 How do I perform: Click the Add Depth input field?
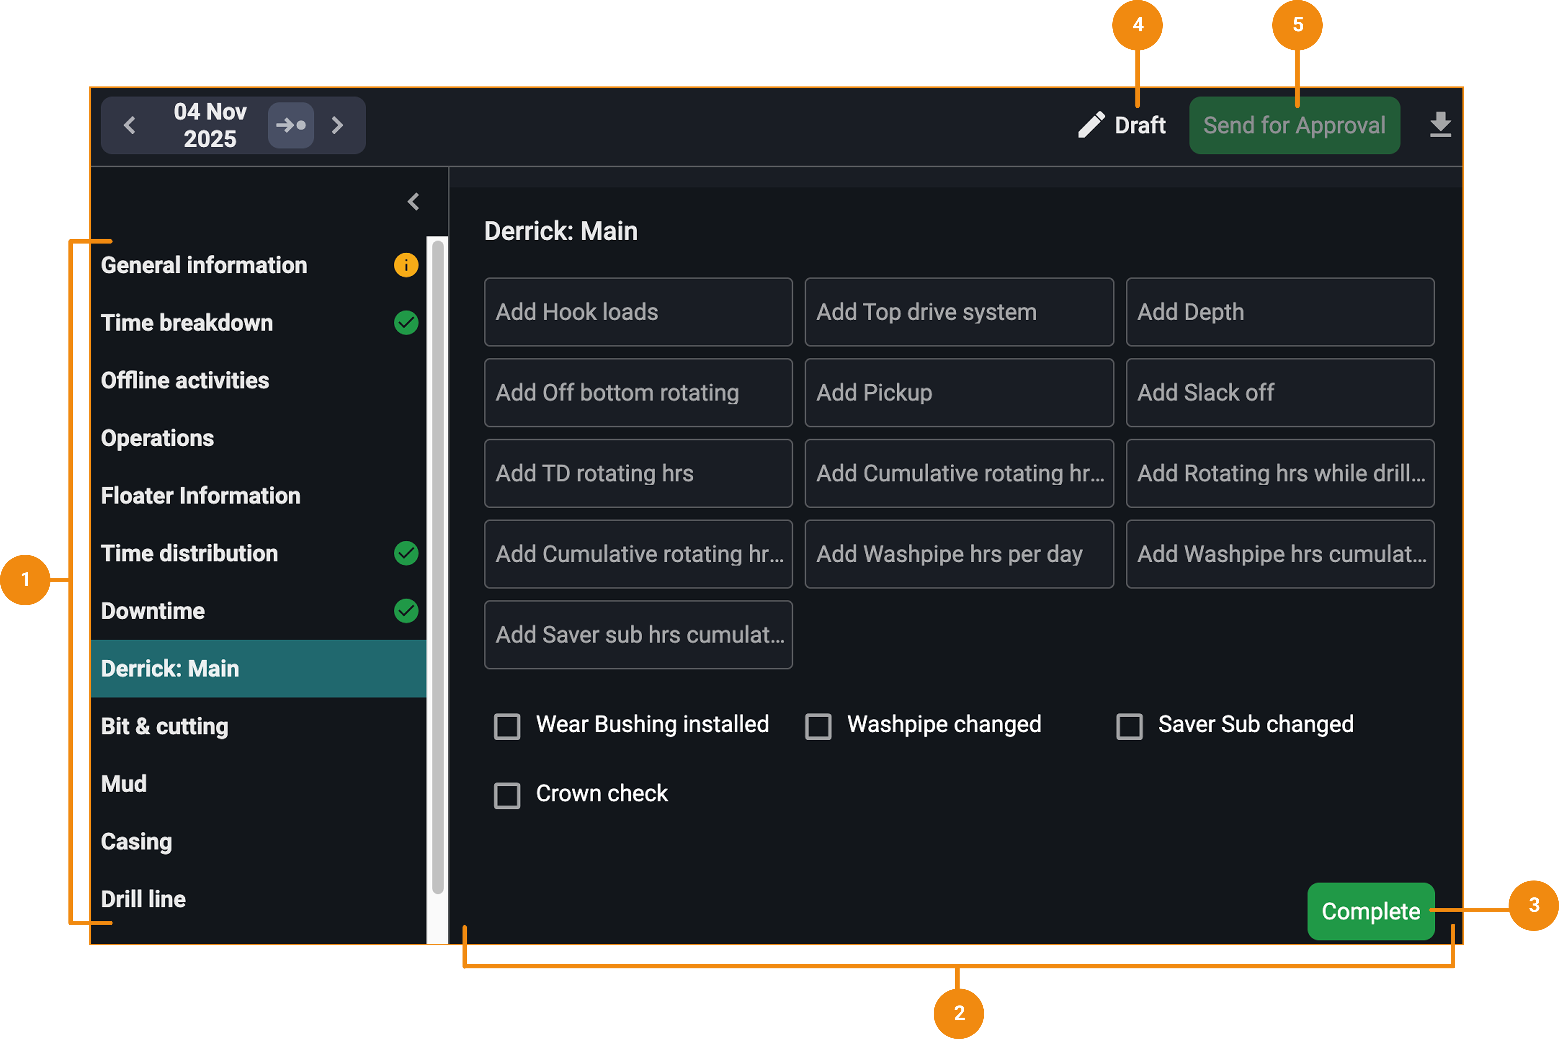[x=1279, y=312]
